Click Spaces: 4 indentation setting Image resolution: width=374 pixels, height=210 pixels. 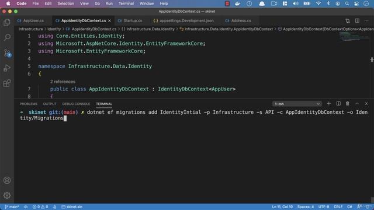click(x=306, y=206)
